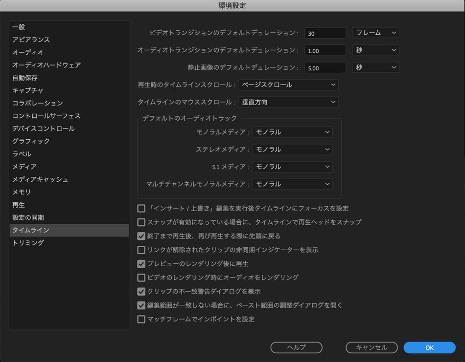Image resolution: width=465 pixels, height=362 pixels.
Task: Switch to the メディアキャッシュ preferences category
Action: [x=40, y=179]
